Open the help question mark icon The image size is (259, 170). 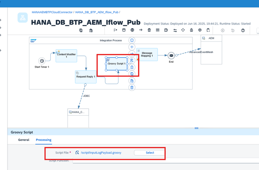pos(243,30)
